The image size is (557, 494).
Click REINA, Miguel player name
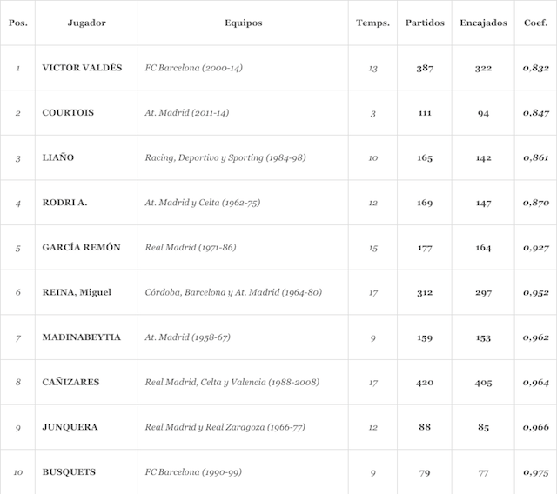[x=77, y=292]
